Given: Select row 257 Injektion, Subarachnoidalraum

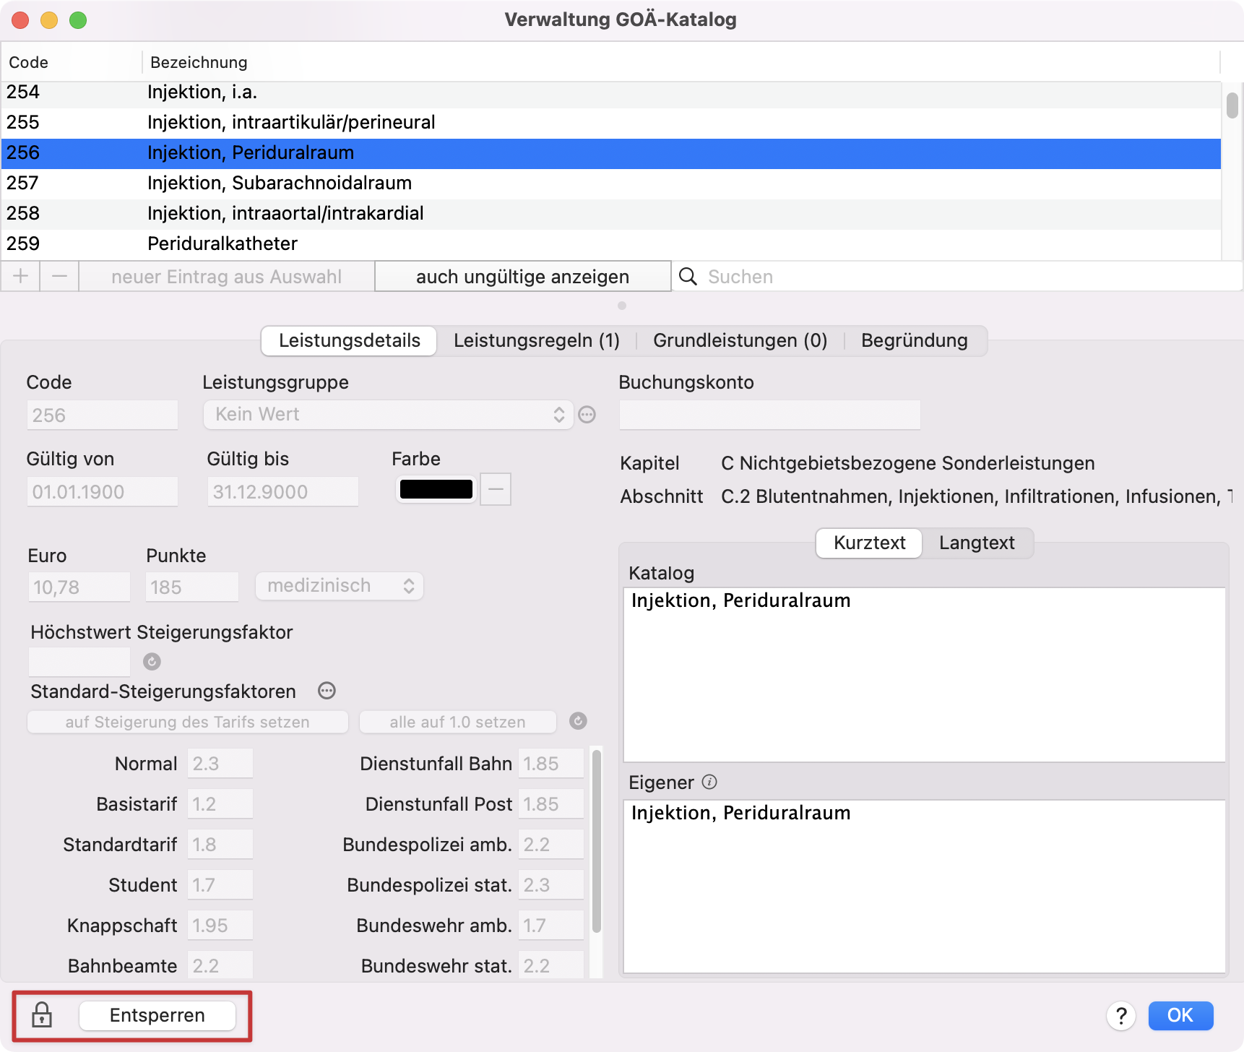Looking at the screenshot, I should click(611, 184).
